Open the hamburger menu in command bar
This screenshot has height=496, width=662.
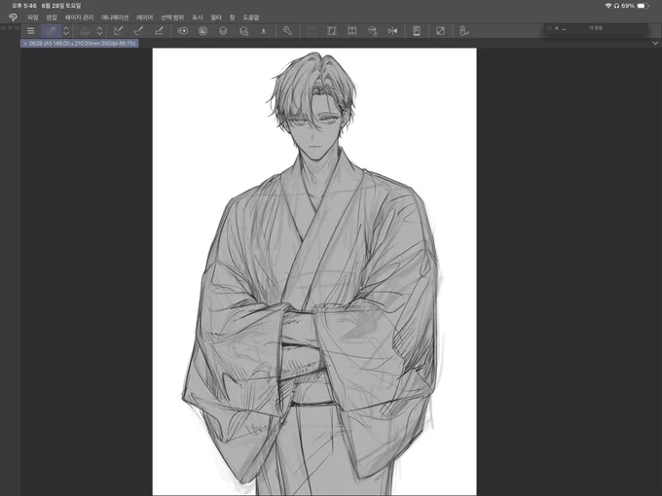click(31, 31)
